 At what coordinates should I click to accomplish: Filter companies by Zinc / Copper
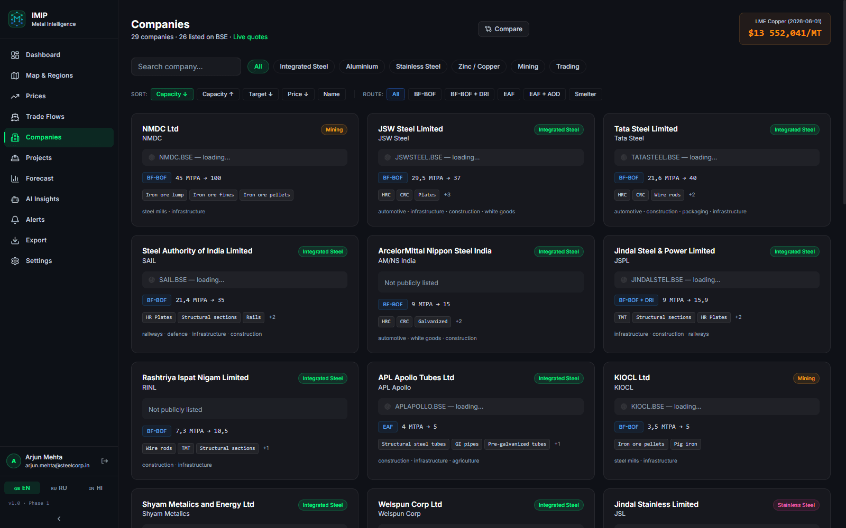point(479,67)
